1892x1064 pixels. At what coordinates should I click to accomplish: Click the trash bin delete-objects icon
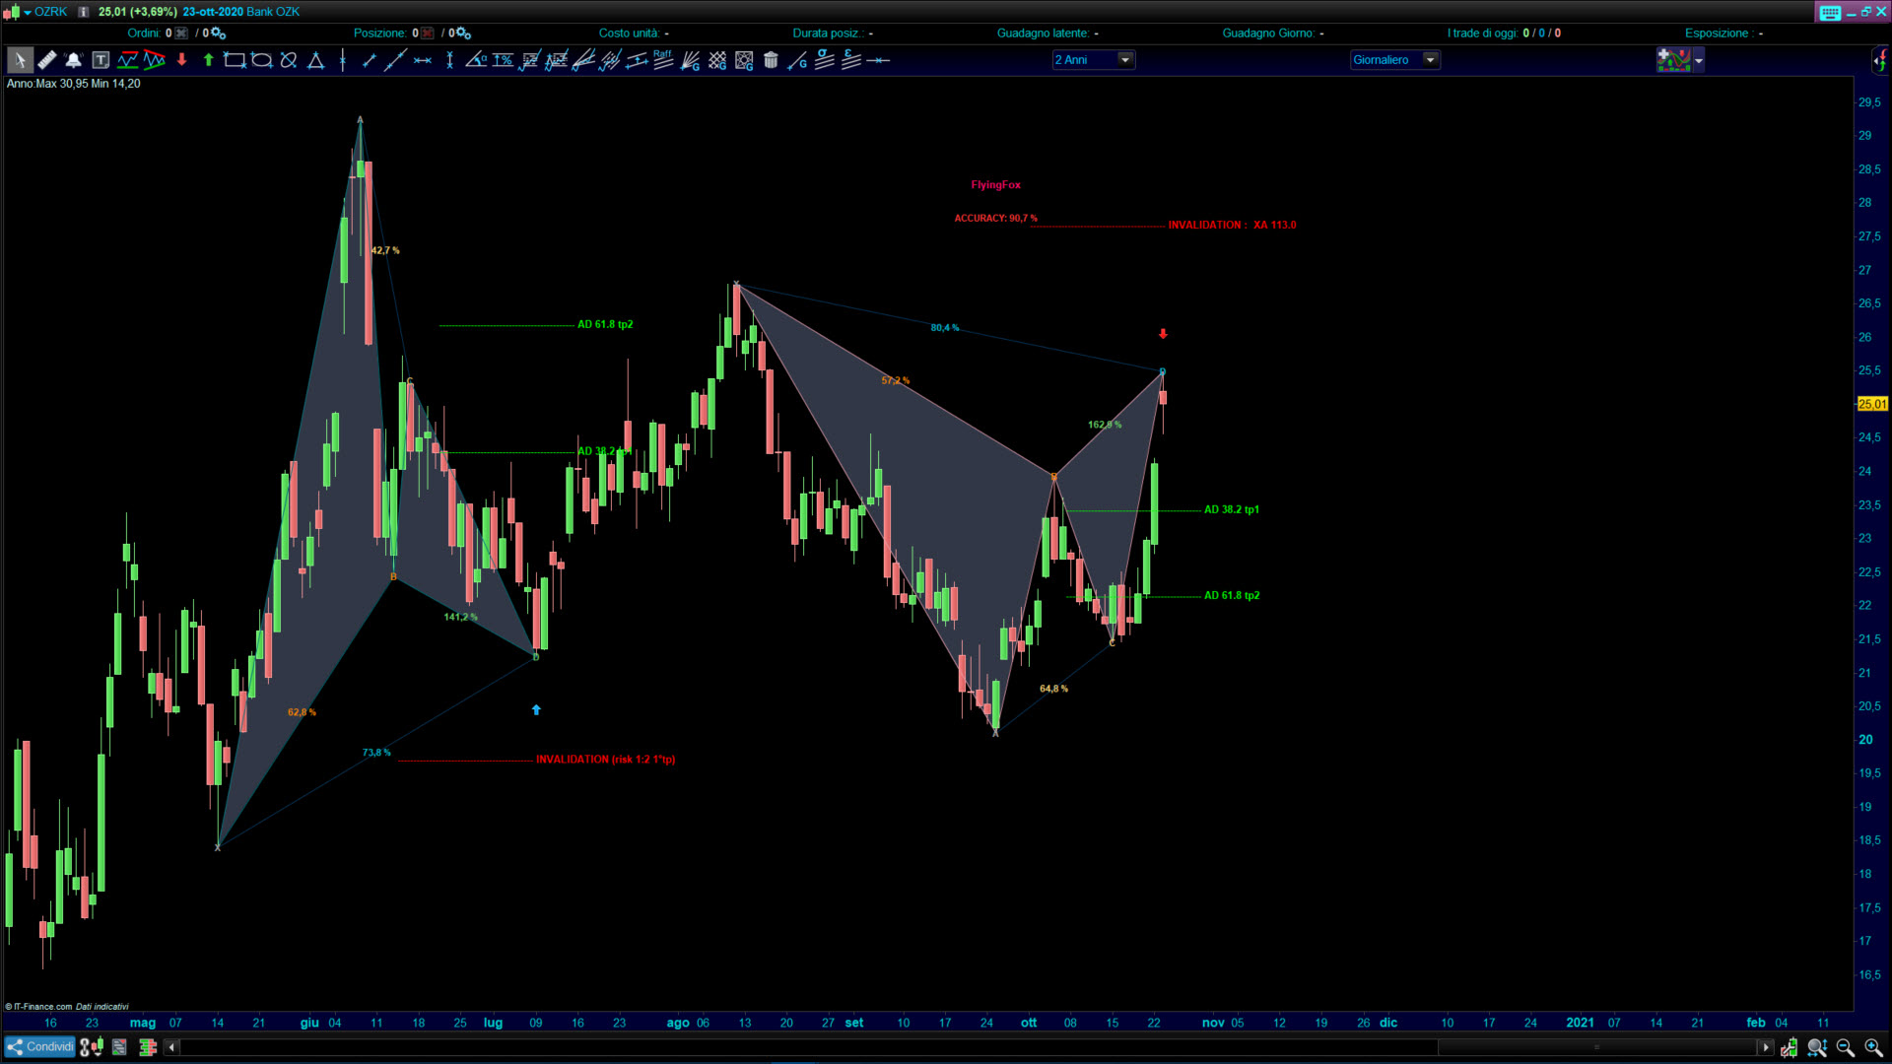771,60
